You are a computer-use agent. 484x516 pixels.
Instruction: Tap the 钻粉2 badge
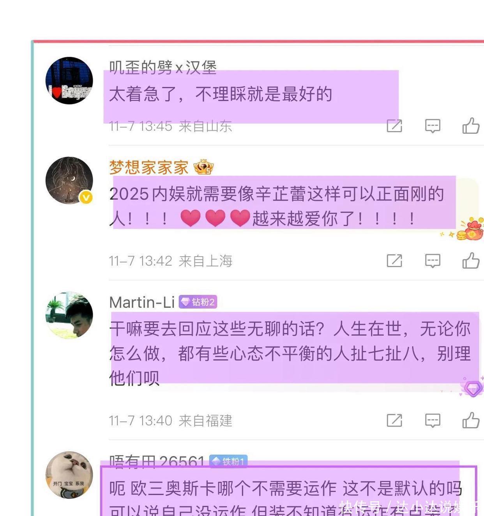198,302
